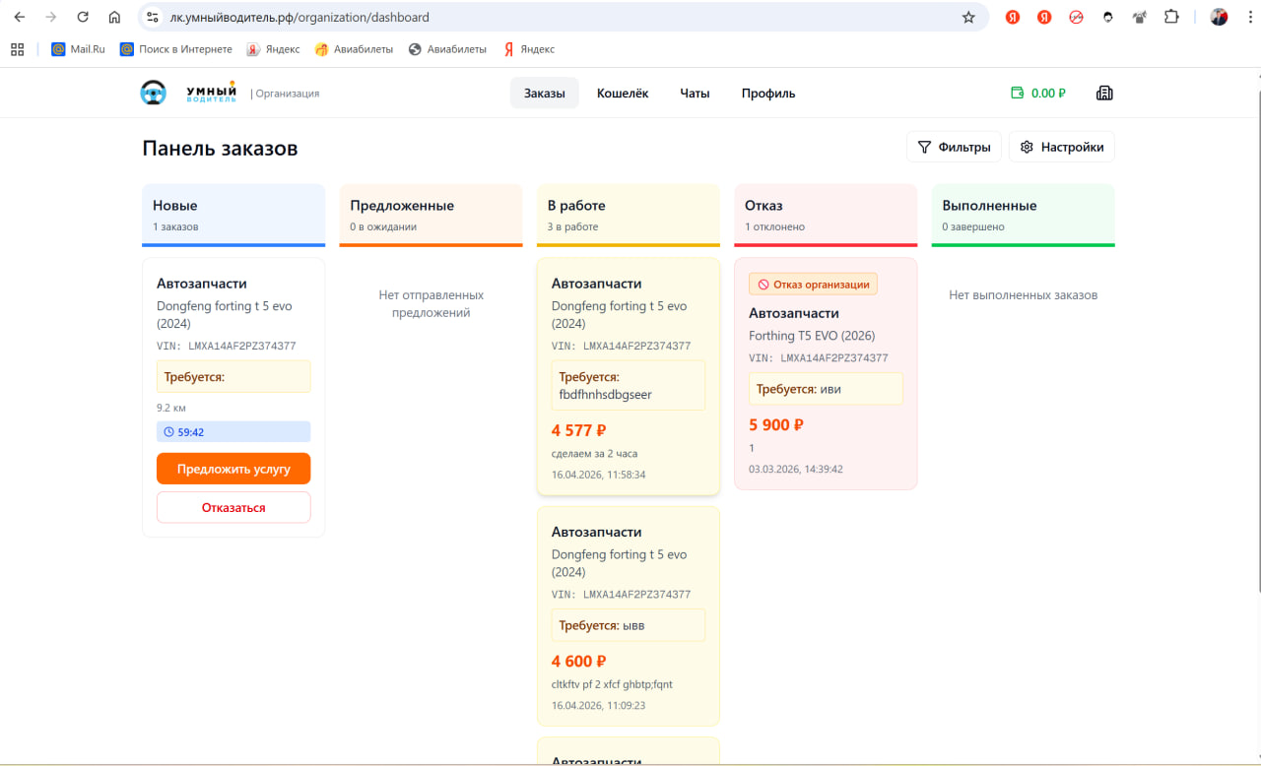Go to the Профиль tab
1261x766 pixels.
(768, 94)
